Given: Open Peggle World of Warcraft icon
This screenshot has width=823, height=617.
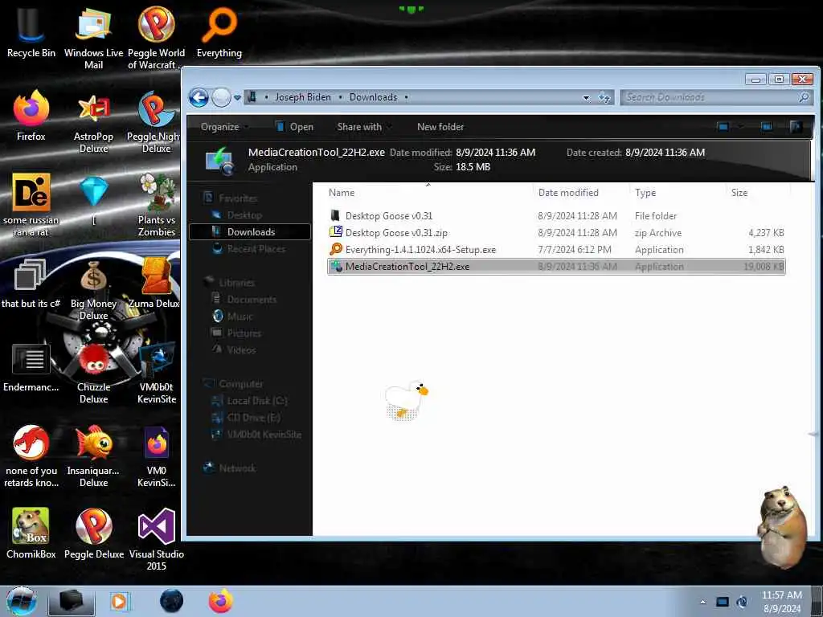Looking at the screenshot, I should tap(156, 37).
